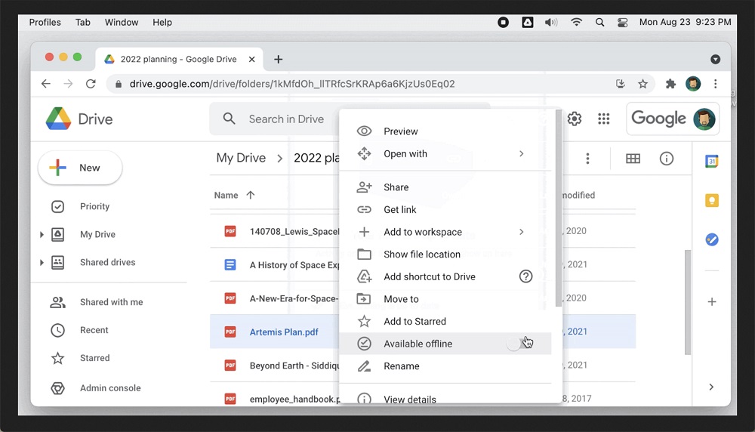Click the View details info icon in menu
The image size is (755, 432).
point(364,399)
